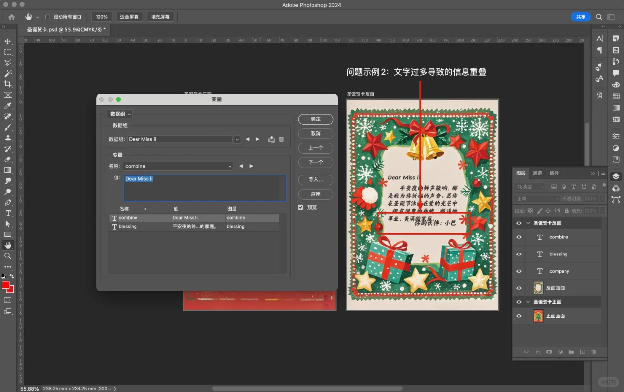
Task: Open the variable name combine dropdown
Action: tap(177, 166)
